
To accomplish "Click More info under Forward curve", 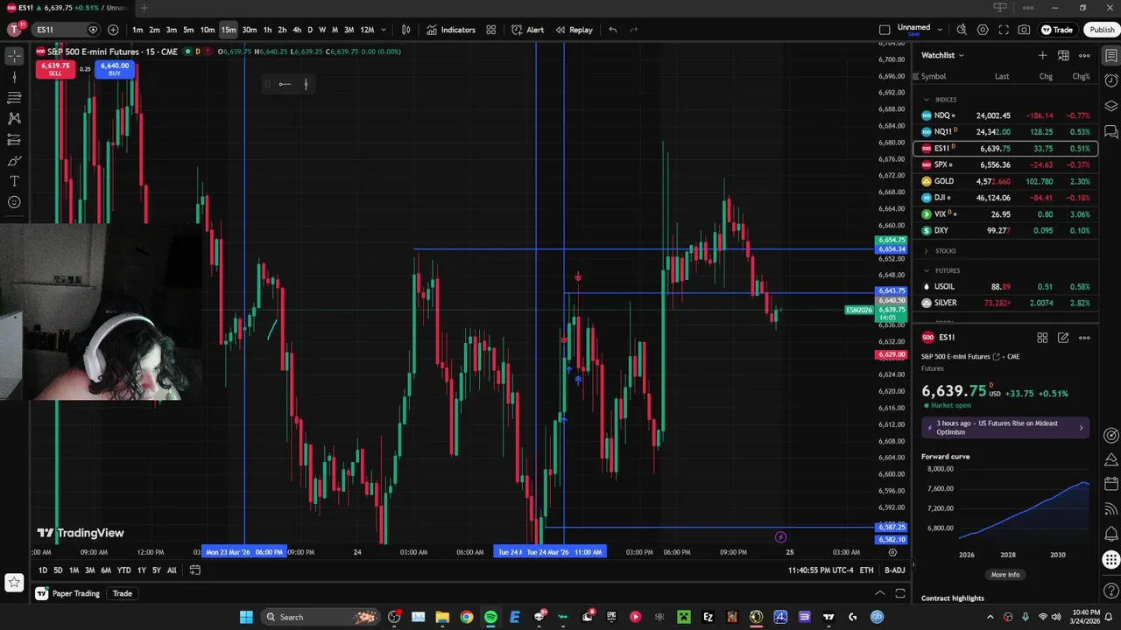I will point(1005,575).
